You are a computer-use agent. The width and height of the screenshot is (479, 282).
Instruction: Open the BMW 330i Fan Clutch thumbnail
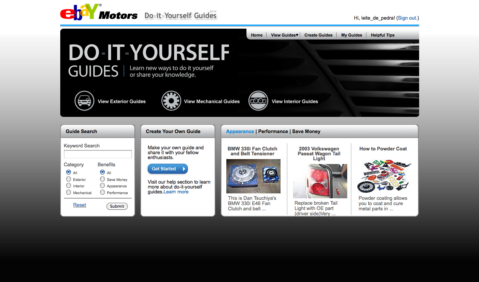tap(253, 176)
